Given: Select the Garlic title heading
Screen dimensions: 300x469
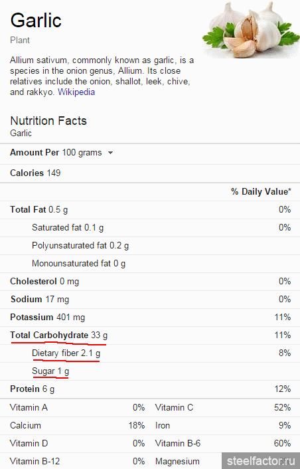Looking at the screenshot, I should (x=36, y=21).
